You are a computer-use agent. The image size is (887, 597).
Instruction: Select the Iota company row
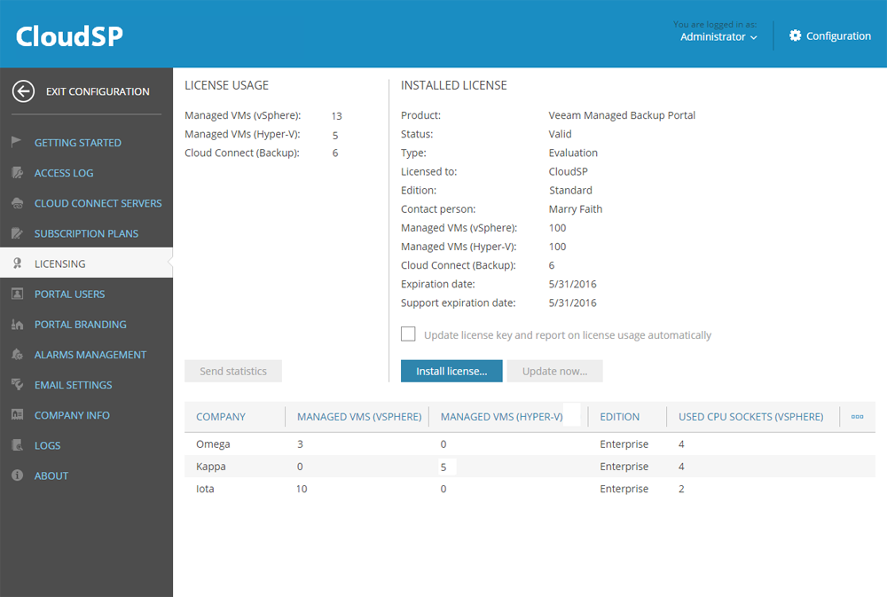click(x=530, y=489)
